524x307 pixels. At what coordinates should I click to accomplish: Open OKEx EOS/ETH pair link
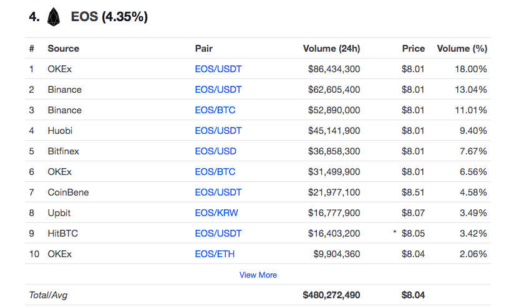215,254
